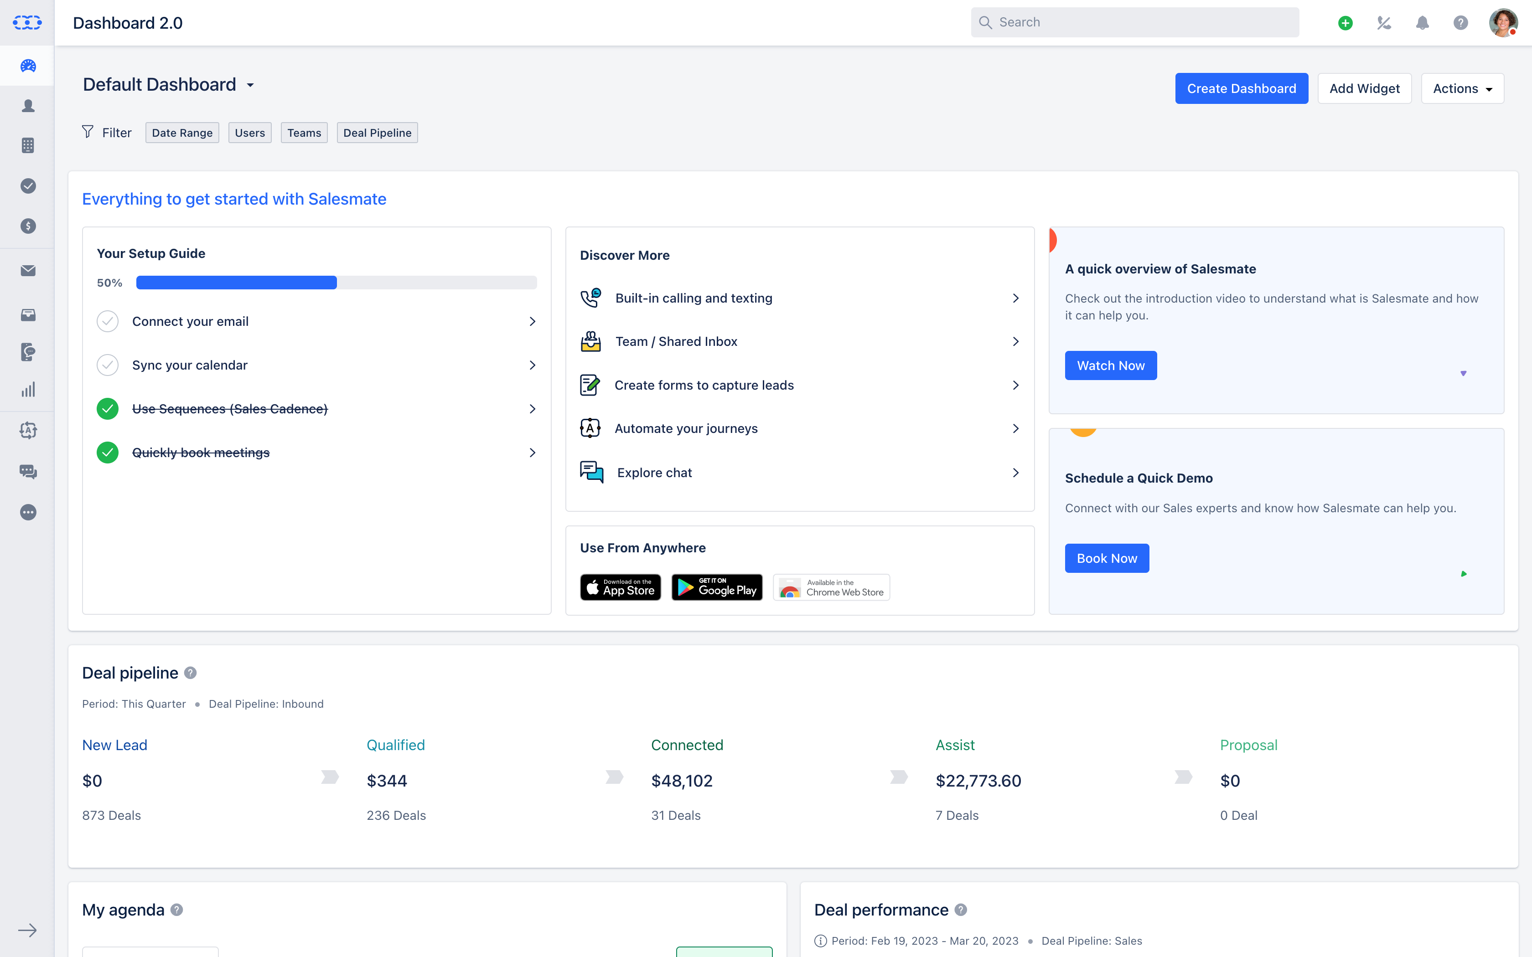Select the Deal Pipeline filter chip
The width and height of the screenshot is (1532, 957).
[x=378, y=132]
